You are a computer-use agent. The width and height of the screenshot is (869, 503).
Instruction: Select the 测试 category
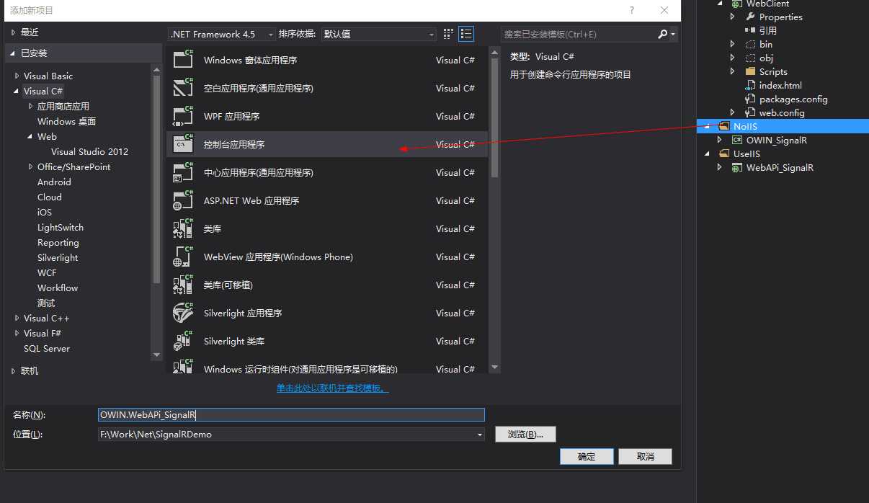[46, 303]
